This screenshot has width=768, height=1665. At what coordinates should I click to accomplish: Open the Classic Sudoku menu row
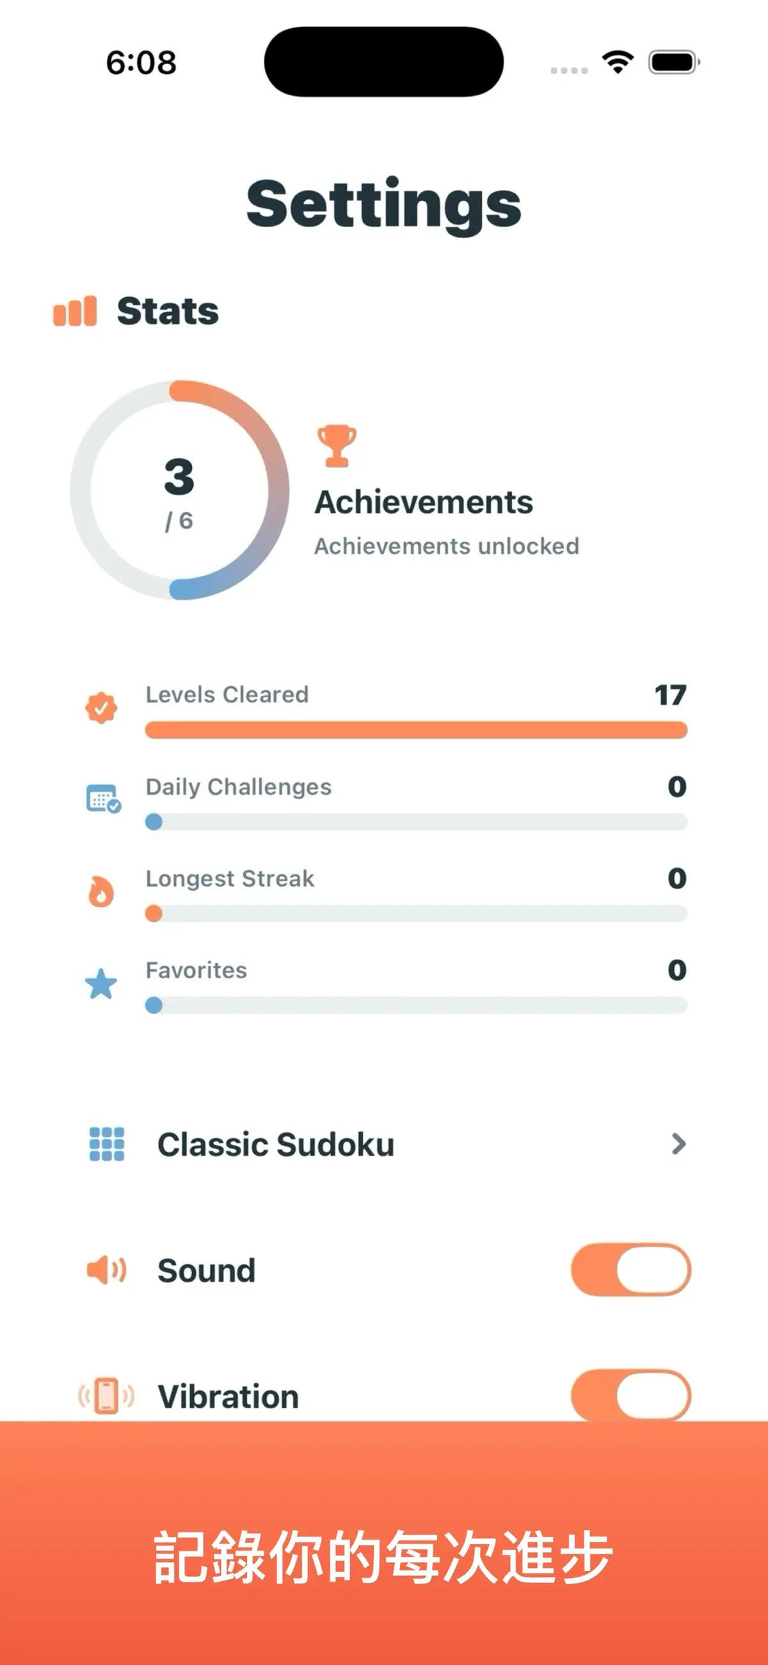[x=384, y=1144]
